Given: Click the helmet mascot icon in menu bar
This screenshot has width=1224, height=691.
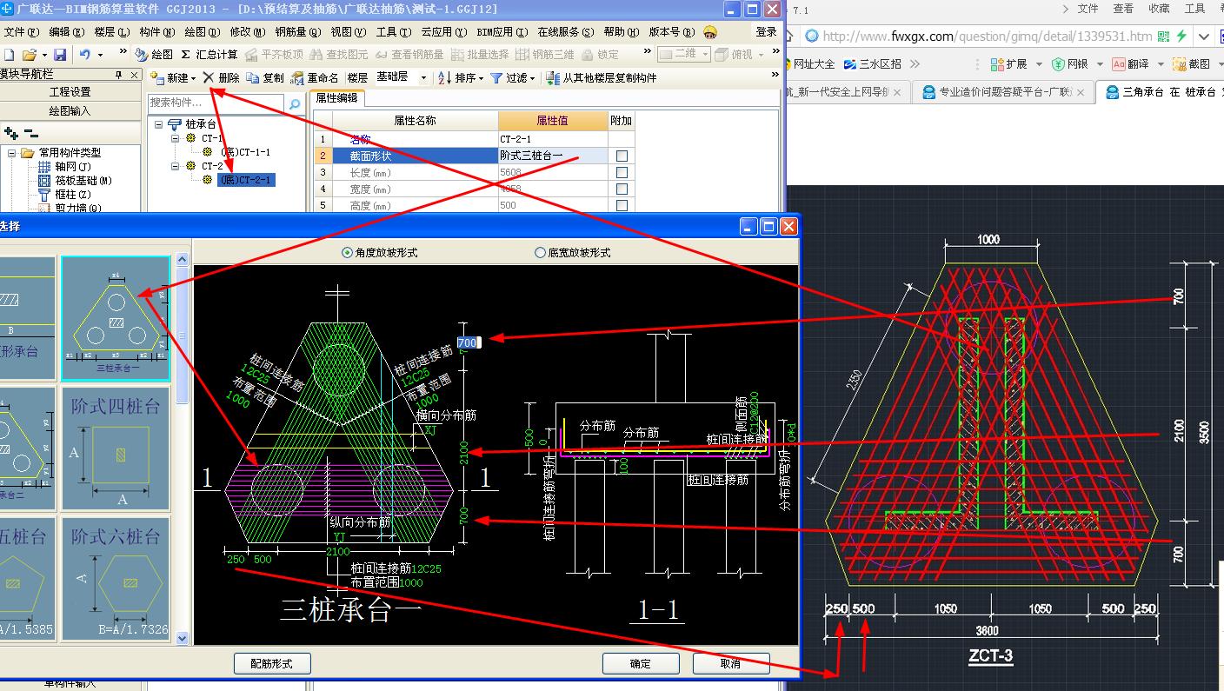Looking at the screenshot, I should pyautogui.click(x=710, y=31).
